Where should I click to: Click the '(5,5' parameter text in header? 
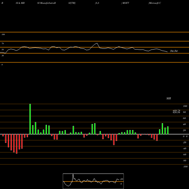[x=97, y=3]
